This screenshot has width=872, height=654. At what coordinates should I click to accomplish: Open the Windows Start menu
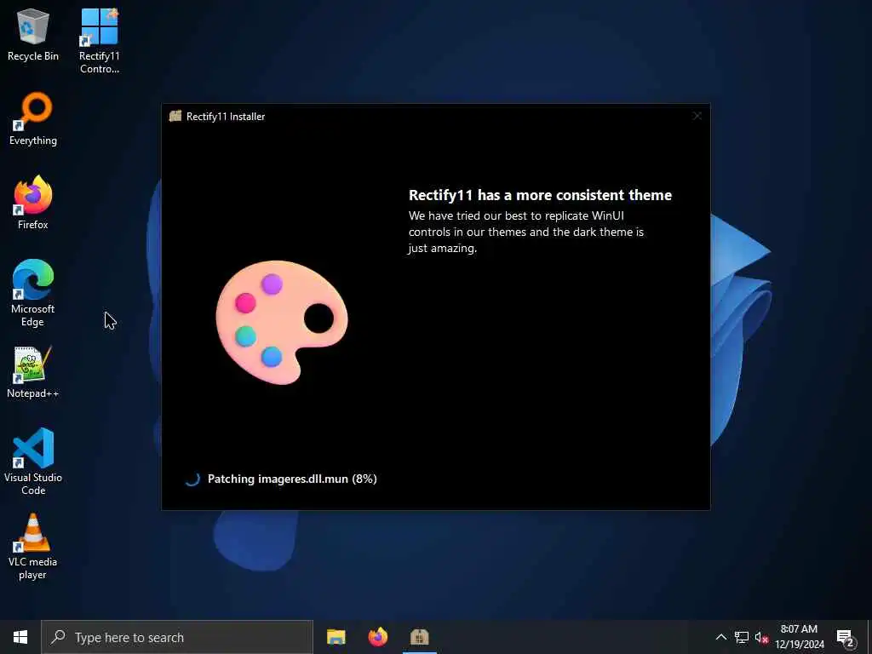click(x=20, y=637)
